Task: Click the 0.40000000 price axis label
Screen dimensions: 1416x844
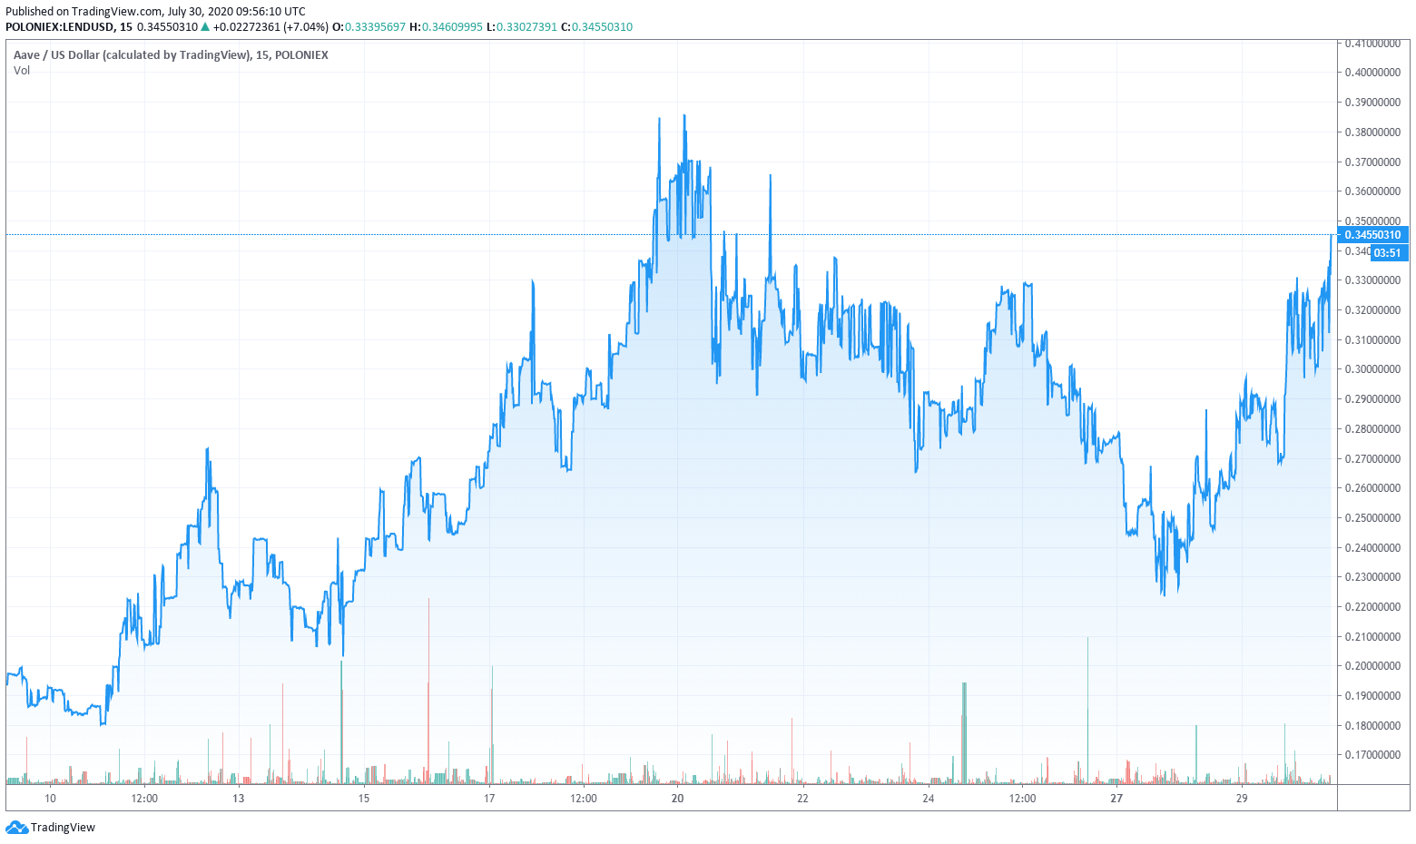Action: pyautogui.click(x=1372, y=73)
